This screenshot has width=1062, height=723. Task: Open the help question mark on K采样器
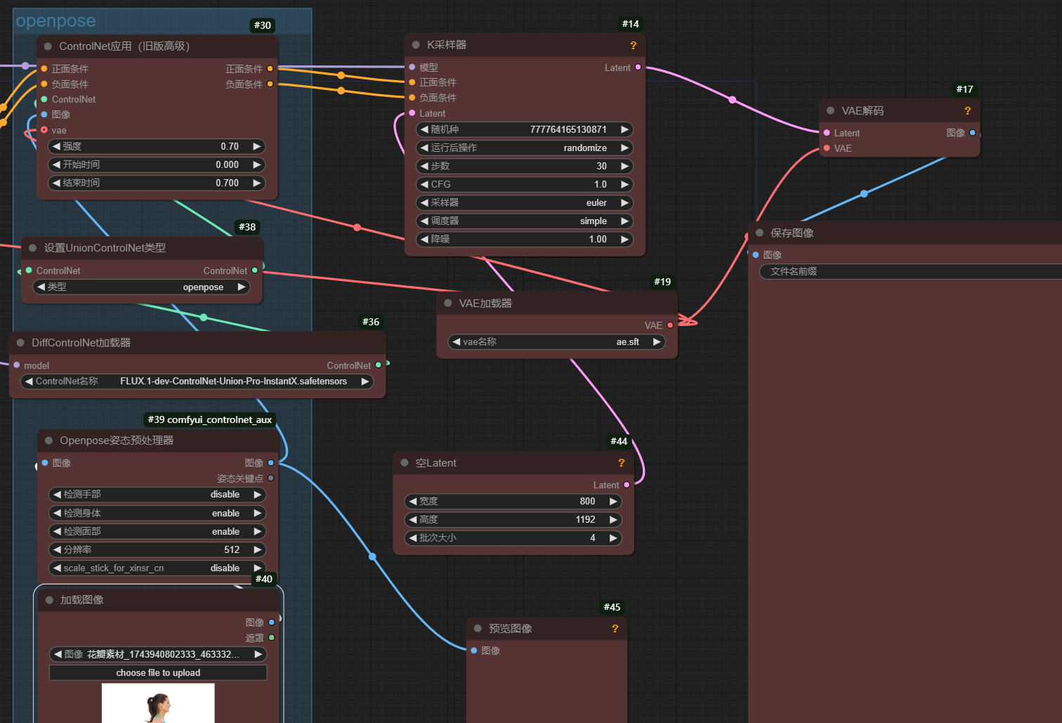tap(634, 45)
